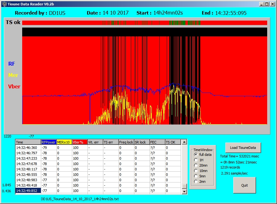Viewport: 277px width, 204px height.
Task: Choose the 20mn time window
Action: pyautogui.click(x=196, y=165)
